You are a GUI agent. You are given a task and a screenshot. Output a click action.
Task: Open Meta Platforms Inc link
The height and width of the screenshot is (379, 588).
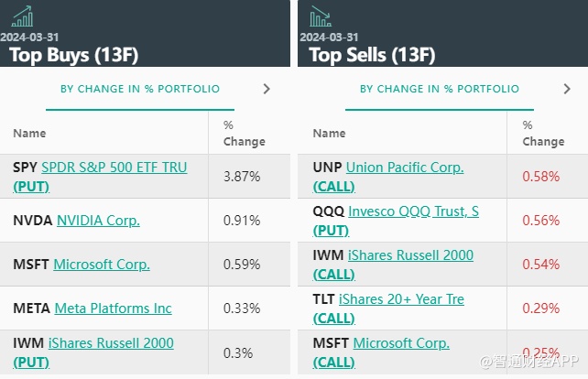pyautogui.click(x=113, y=309)
